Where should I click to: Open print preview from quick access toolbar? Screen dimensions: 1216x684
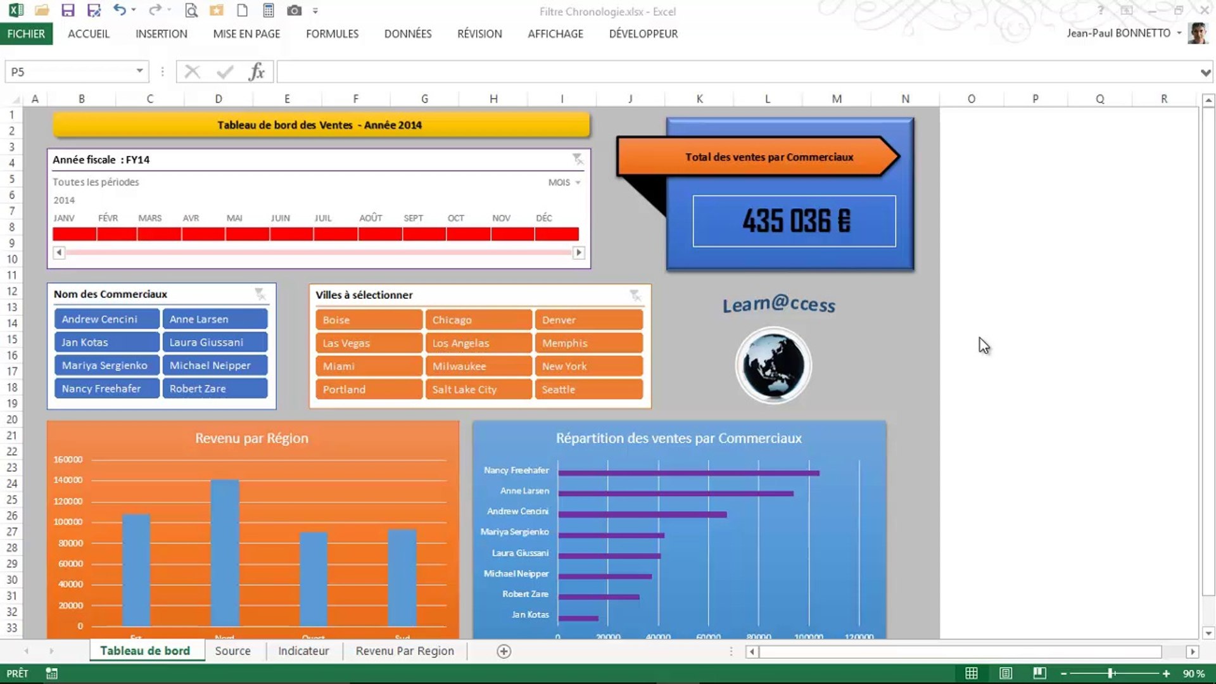click(x=191, y=11)
